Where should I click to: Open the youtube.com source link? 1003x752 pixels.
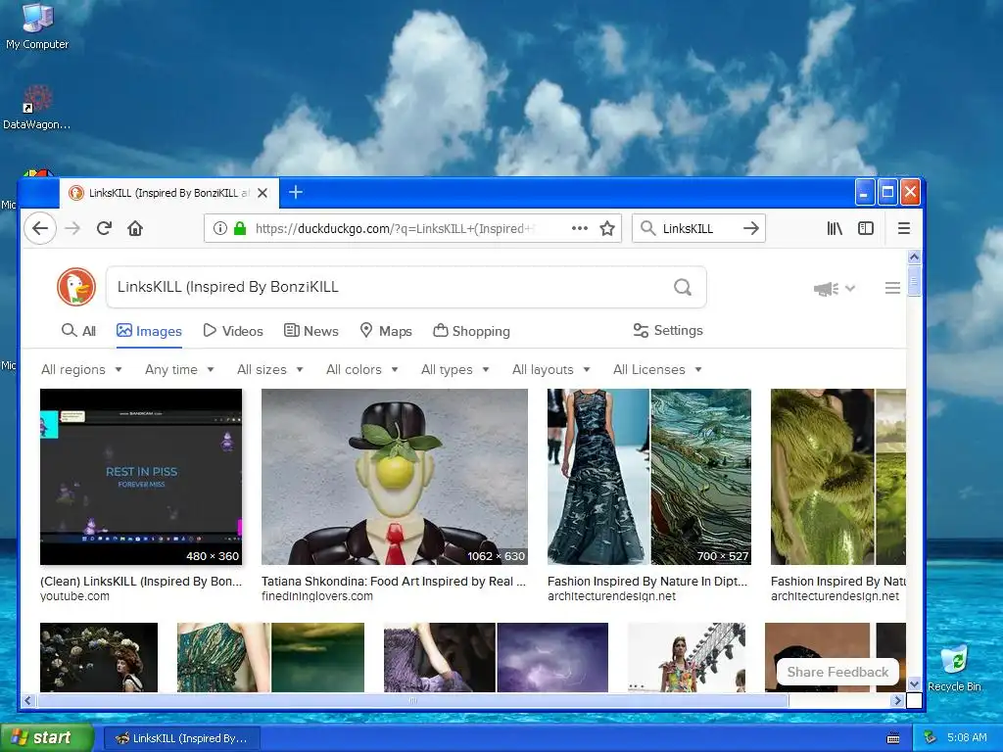point(74,596)
